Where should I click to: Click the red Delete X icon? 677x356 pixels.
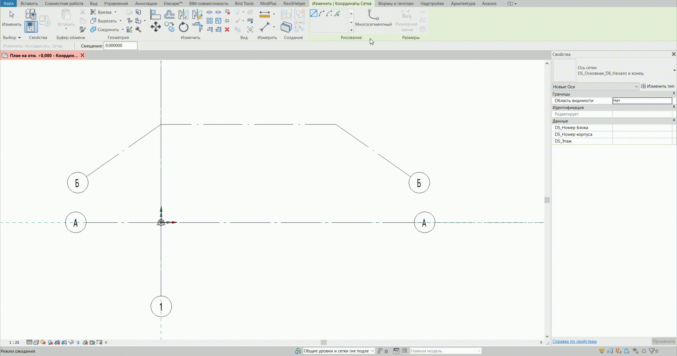(227, 30)
